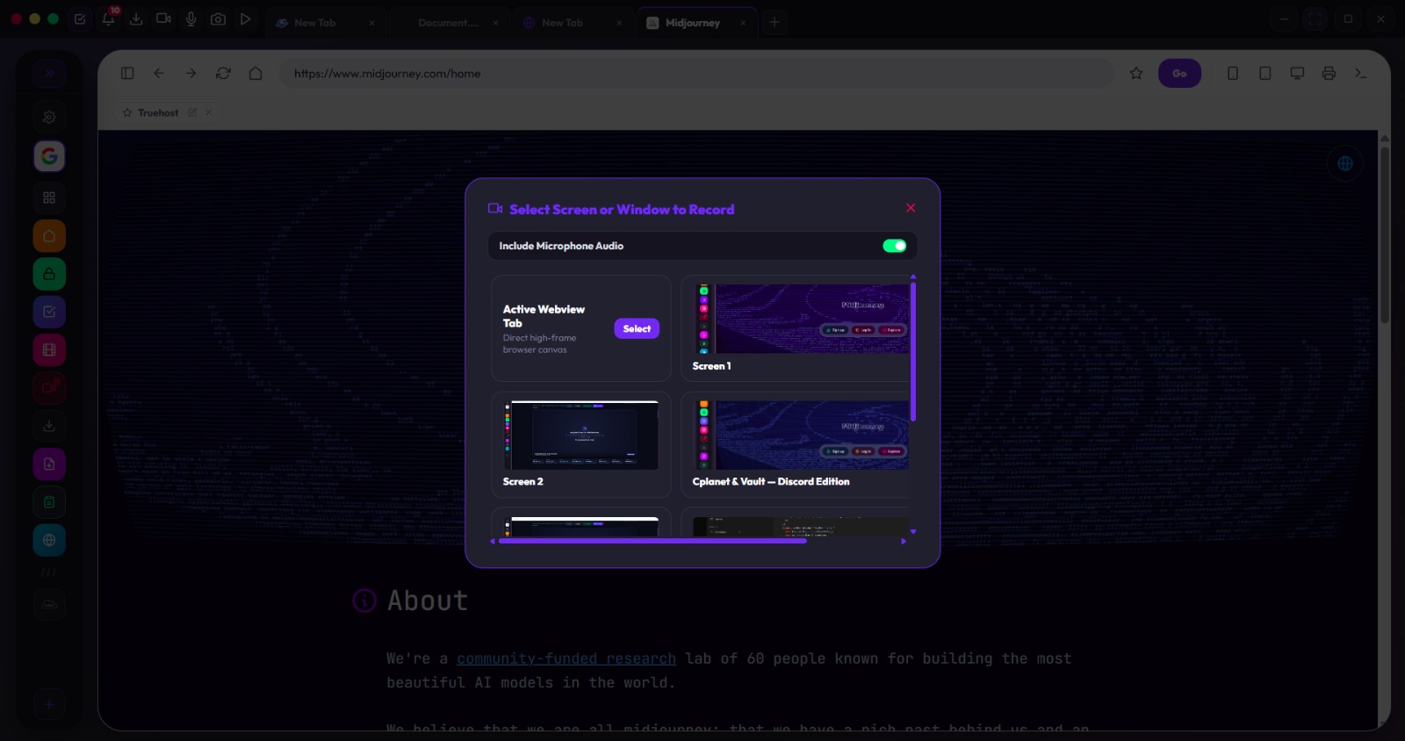Viewport: 1405px width, 741px height.
Task: Click the URL address field
Action: (696, 74)
